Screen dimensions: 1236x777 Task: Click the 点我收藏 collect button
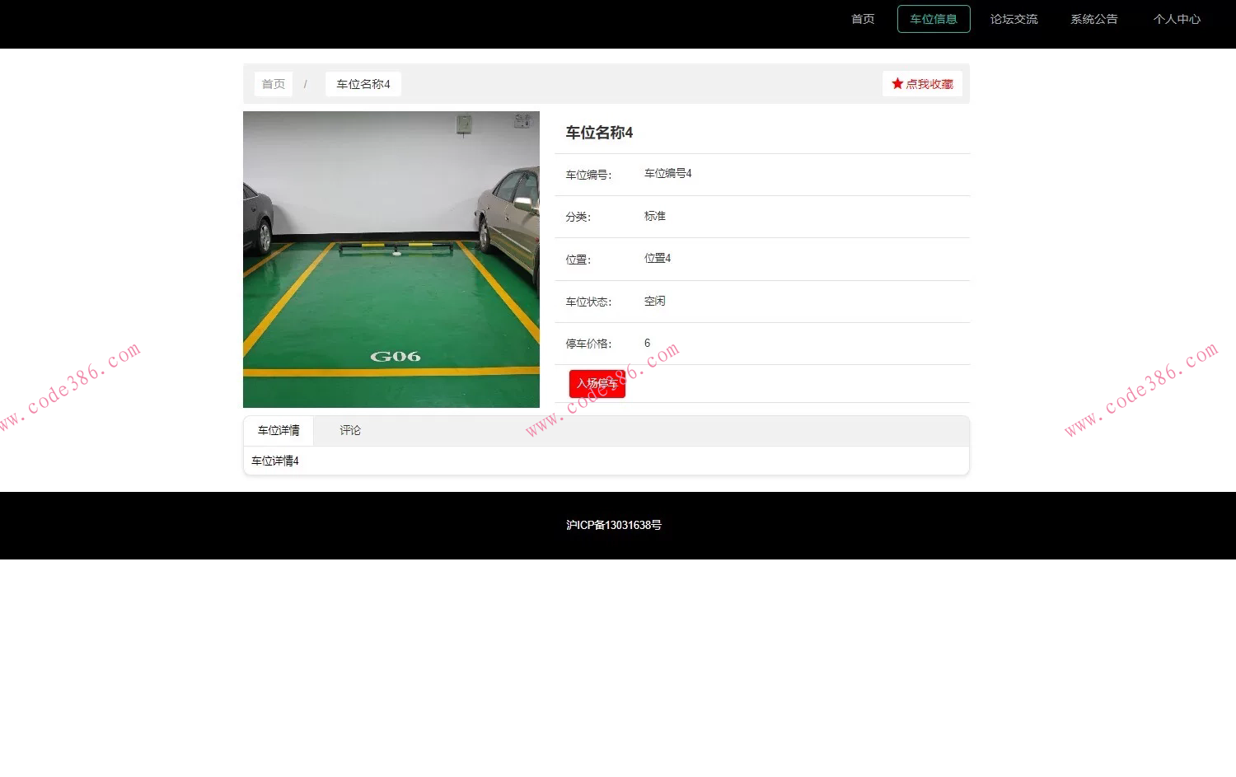click(x=929, y=83)
